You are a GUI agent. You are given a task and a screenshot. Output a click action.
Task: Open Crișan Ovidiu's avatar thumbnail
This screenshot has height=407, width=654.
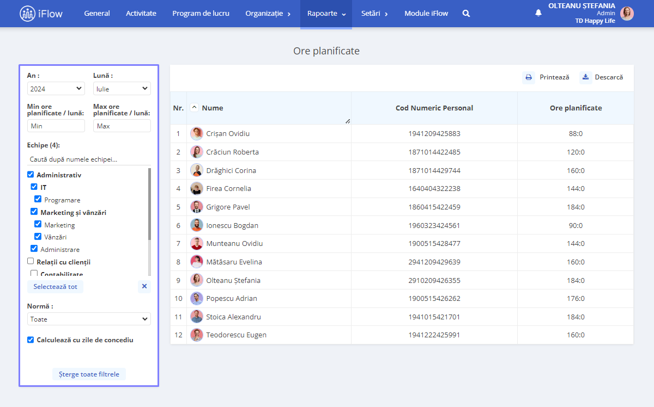click(x=197, y=133)
